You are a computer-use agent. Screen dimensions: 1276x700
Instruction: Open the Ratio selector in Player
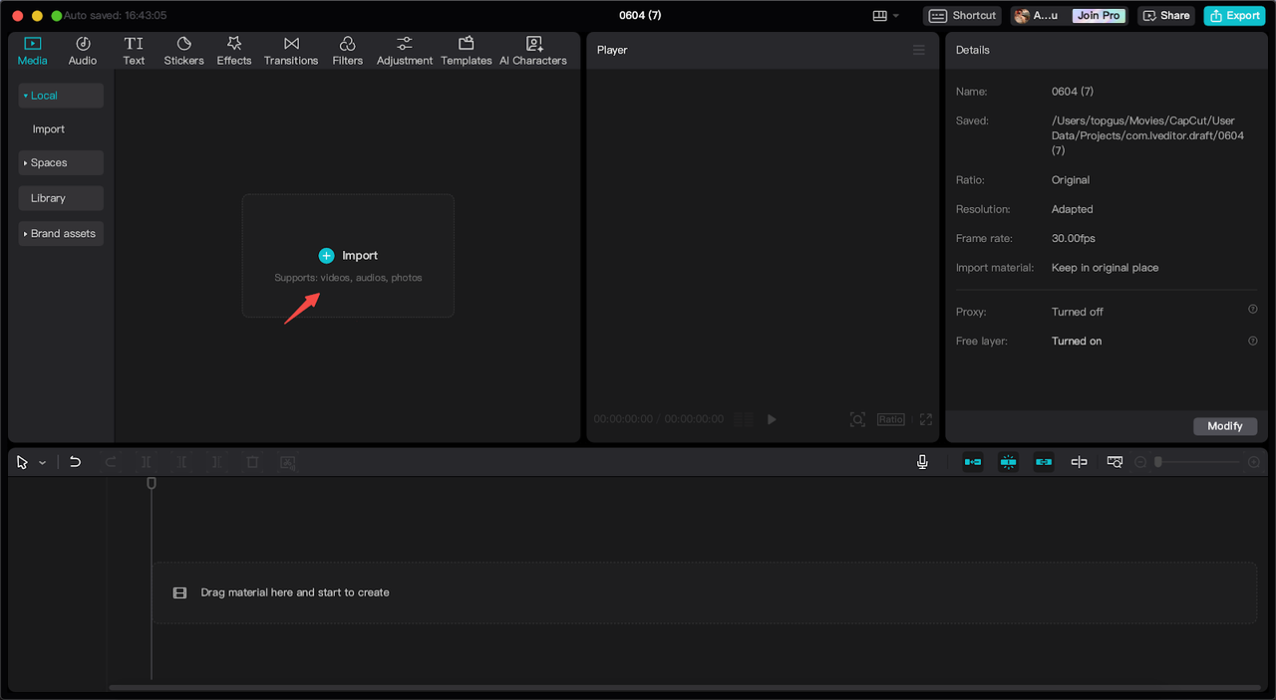click(891, 419)
